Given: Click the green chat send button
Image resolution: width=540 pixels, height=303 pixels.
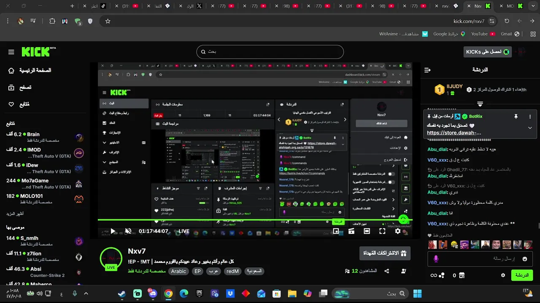Looking at the screenshot, I should coord(522,275).
